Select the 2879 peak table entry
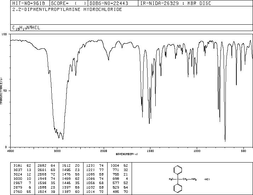This screenshot has width=253, height=195. click(x=22, y=187)
